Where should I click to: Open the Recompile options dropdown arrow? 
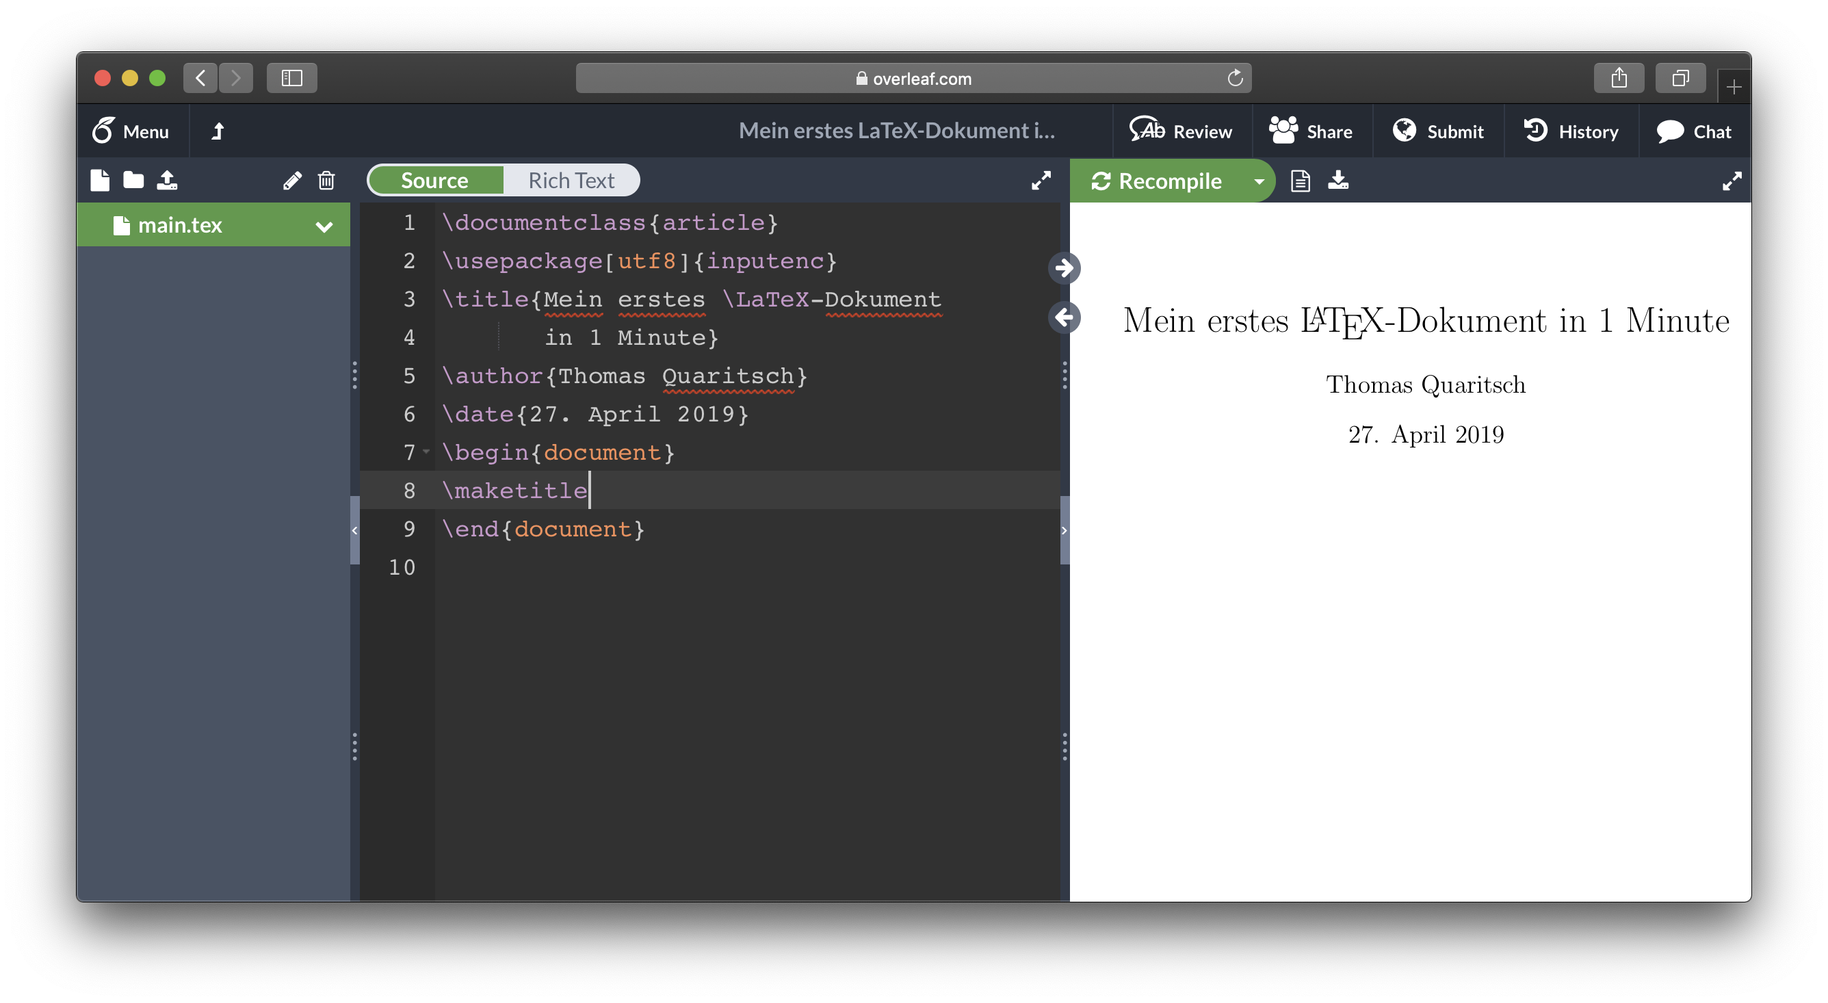(x=1259, y=181)
